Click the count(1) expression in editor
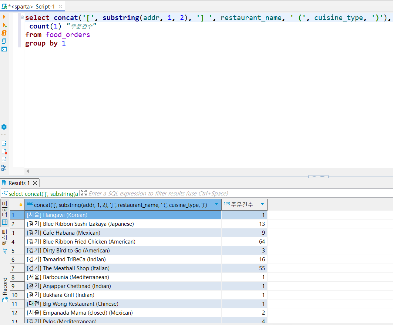Image resolution: width=393 pixels, height=325 pixels. pyautogui.click(x=45, y=26)
